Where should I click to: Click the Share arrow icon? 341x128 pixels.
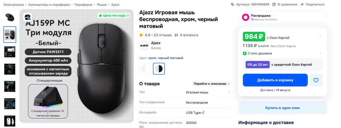[x=302, y=4]
